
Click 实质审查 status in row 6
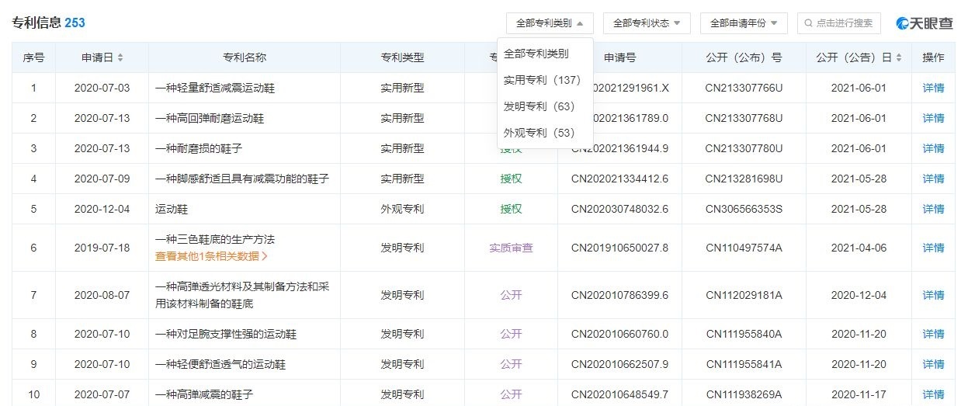(511, 248)
